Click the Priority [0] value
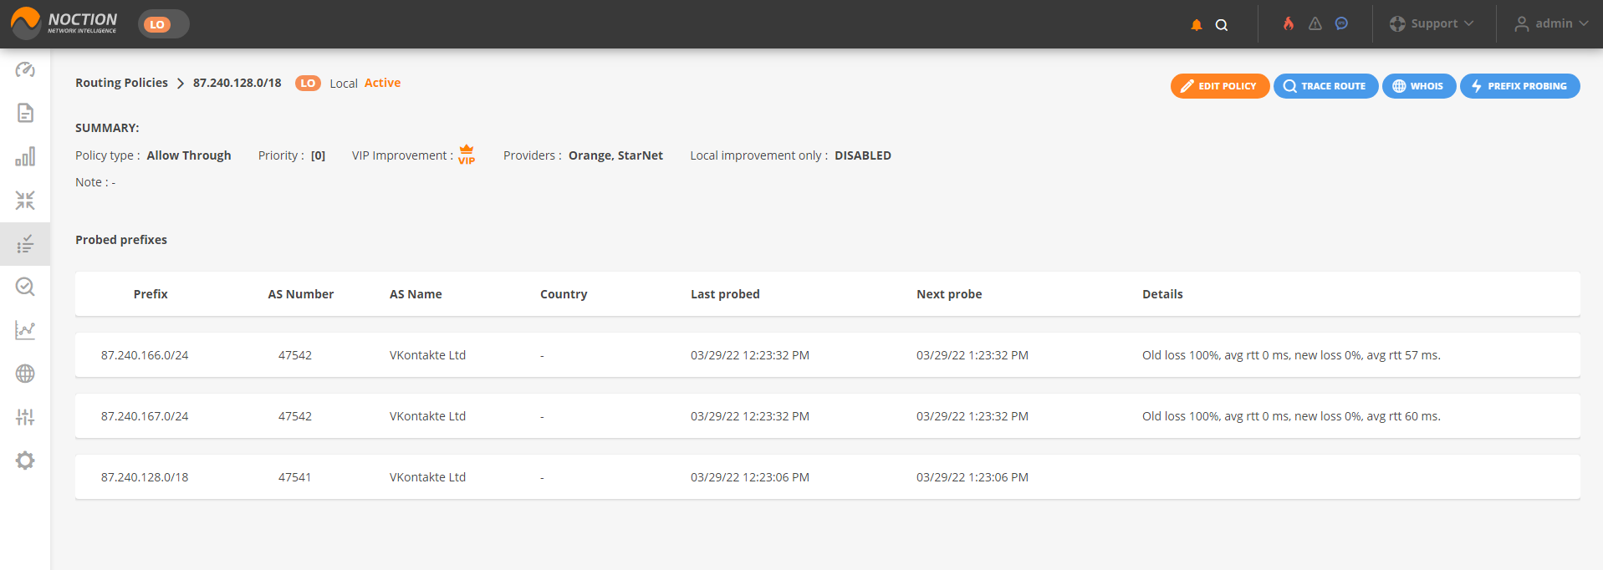This screenshot has height=570, width=1603. (x=318, y=155)
